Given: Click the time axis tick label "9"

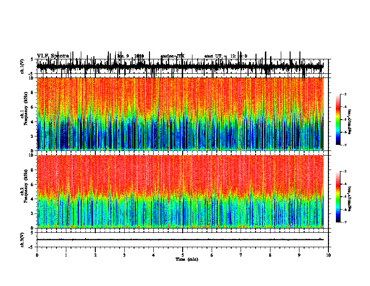Looking at the screenshot, I should pos(299,255).
